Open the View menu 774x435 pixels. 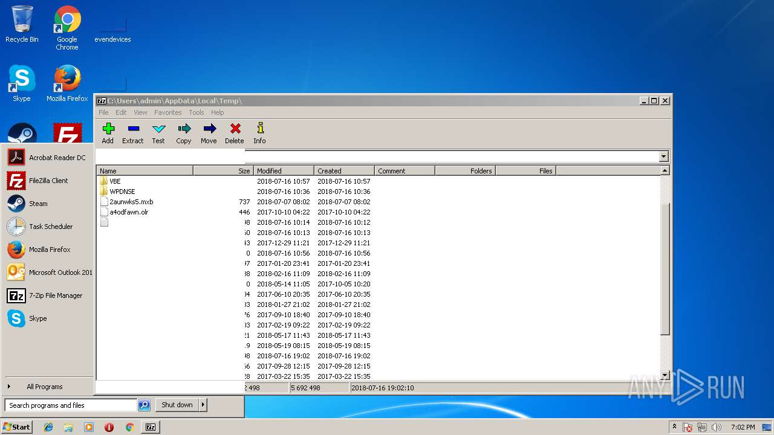coord(140,112)
